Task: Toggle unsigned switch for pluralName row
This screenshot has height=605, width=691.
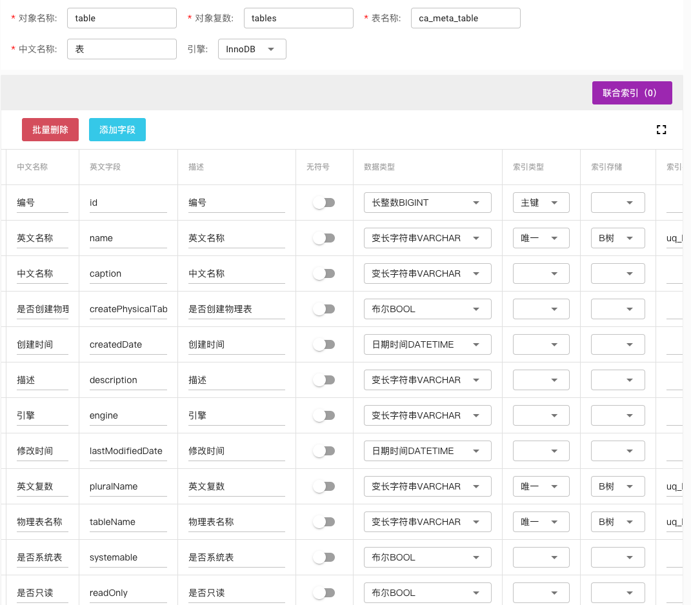Action: click(x=325, y=486)
